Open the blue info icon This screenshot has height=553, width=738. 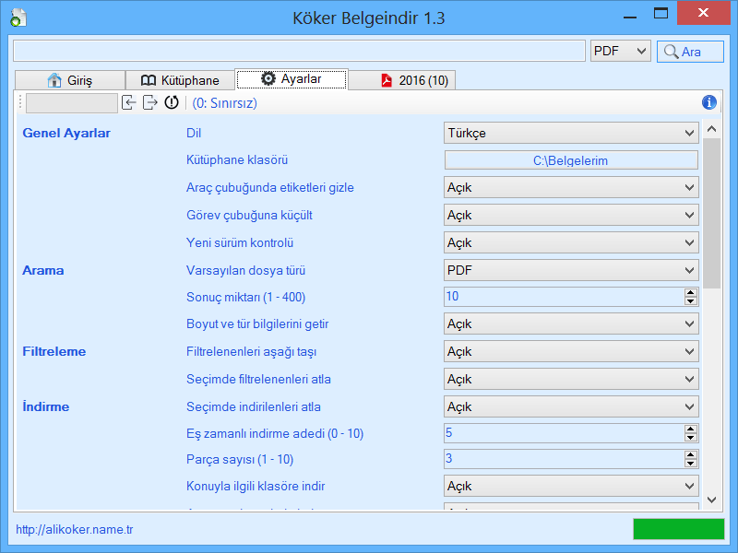coord(708,102)
